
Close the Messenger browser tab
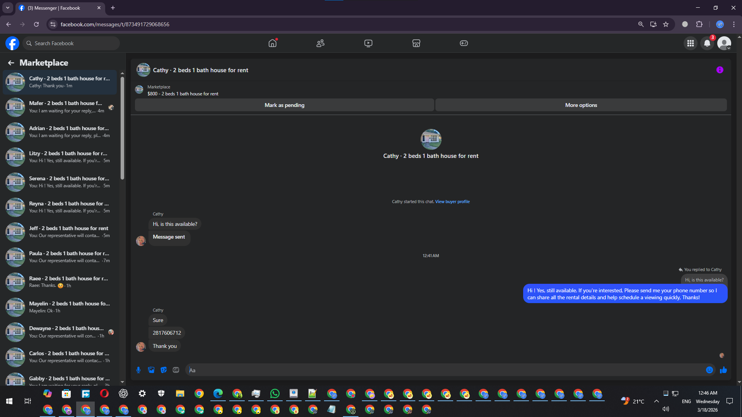click(x=99, y=8)
